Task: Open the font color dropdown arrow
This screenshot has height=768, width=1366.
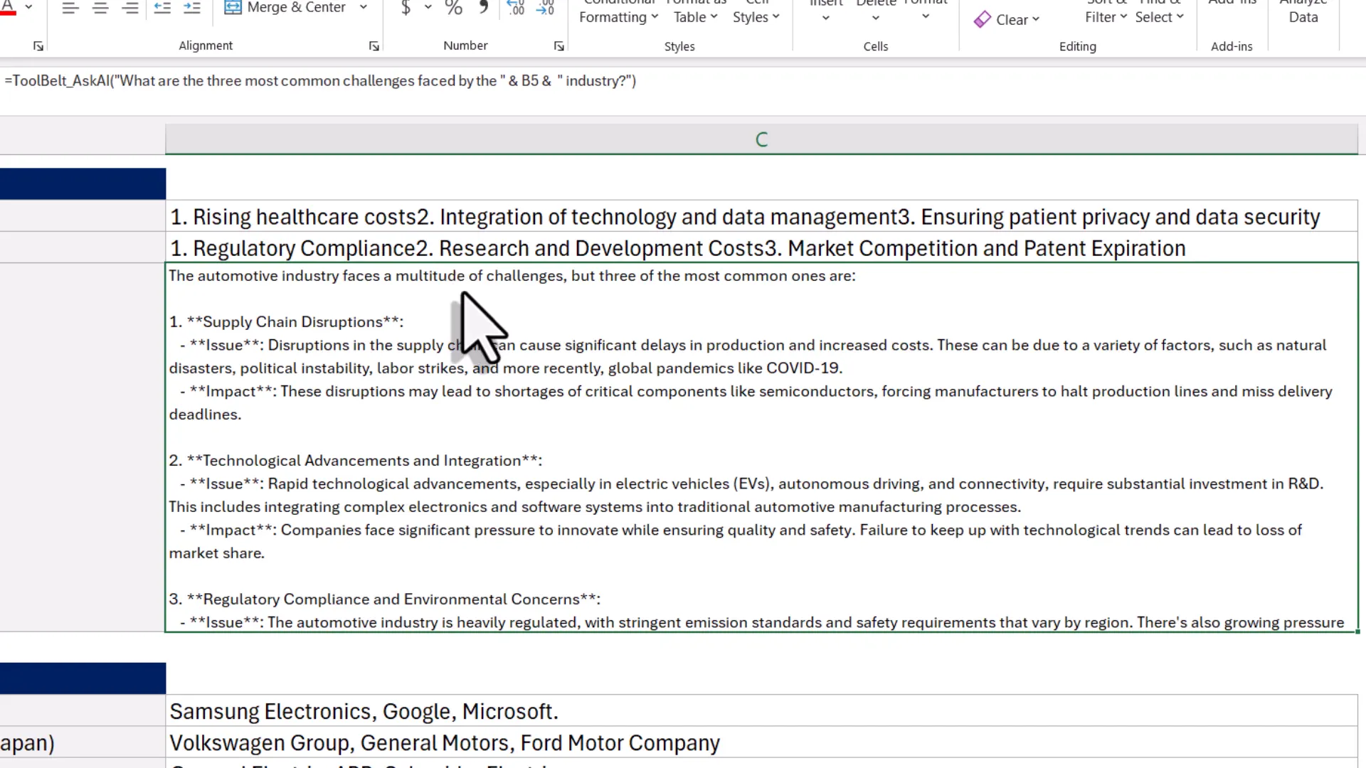Action: point(29,8)
